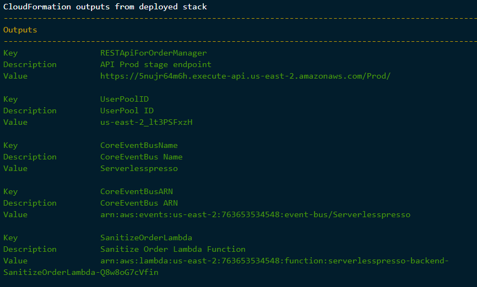The image size is (477, 287).
Task: Click the CoreEventBus Name description text
Action: pos(142,157)
